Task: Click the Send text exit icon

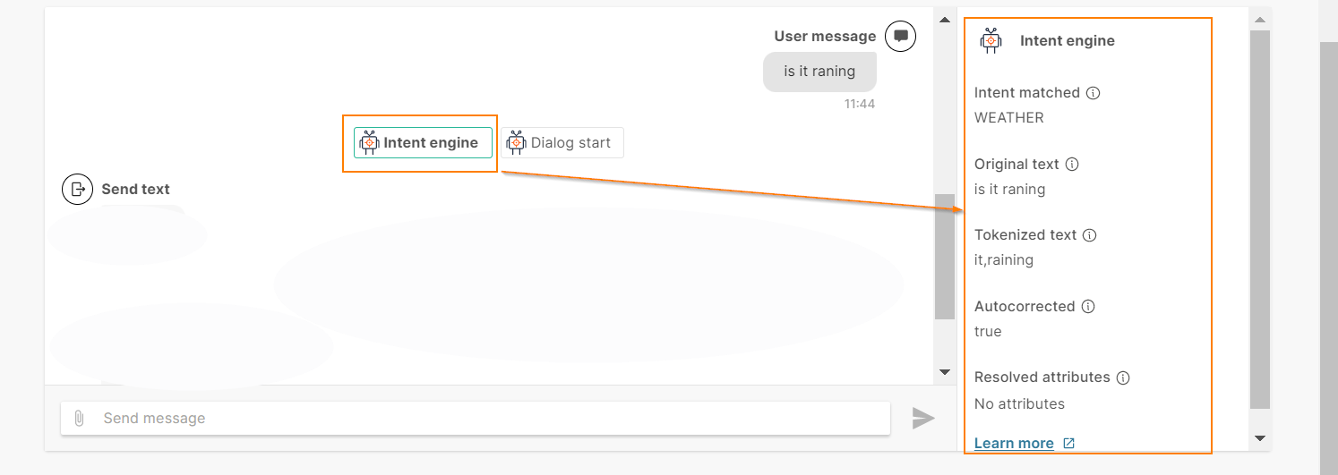Action: (78, 189)
